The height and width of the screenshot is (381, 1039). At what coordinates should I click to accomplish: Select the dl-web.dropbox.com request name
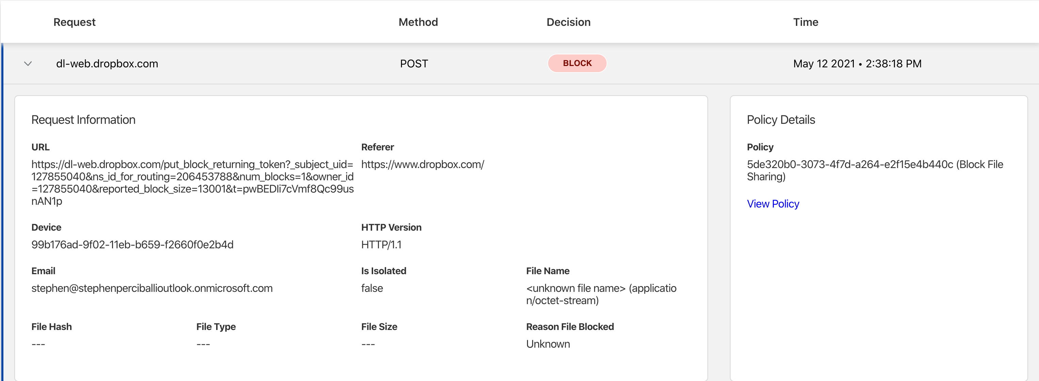point(107,64)
